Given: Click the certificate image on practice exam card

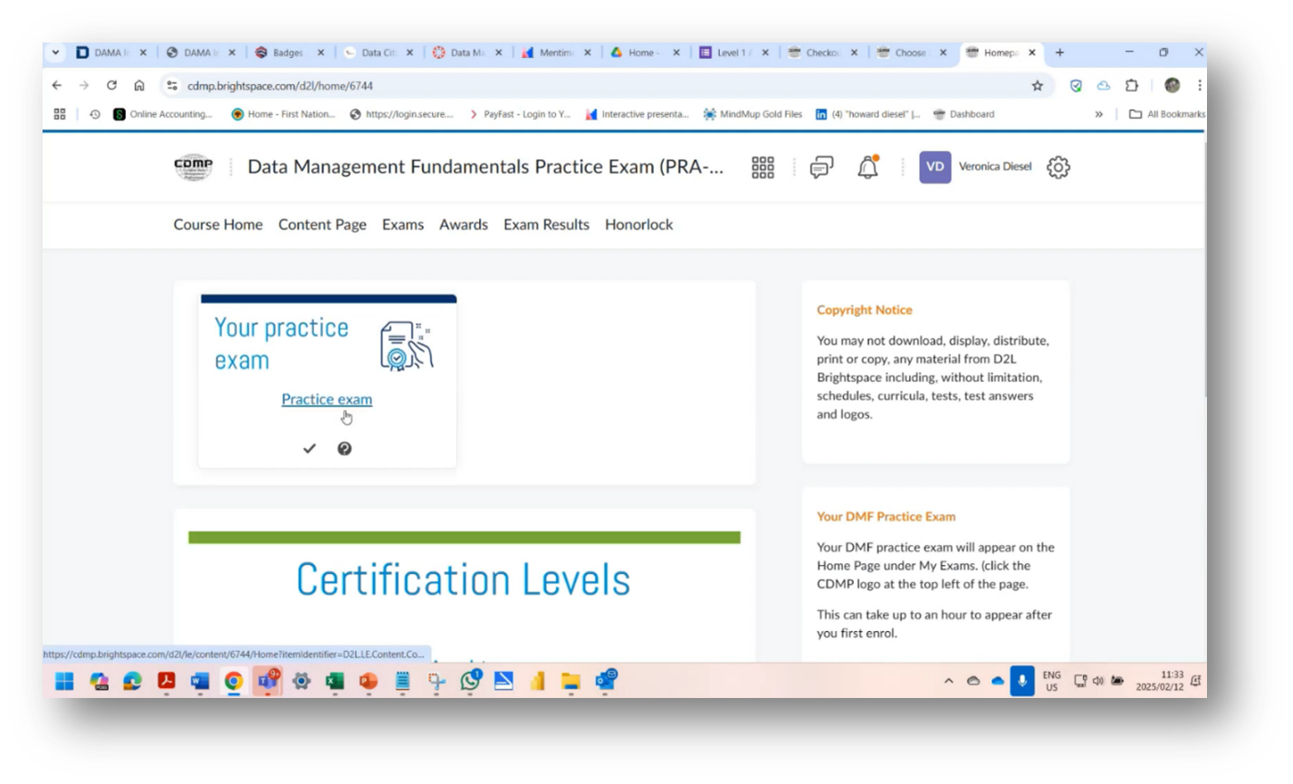Looking at the screenshot, I should pos(407,345).
